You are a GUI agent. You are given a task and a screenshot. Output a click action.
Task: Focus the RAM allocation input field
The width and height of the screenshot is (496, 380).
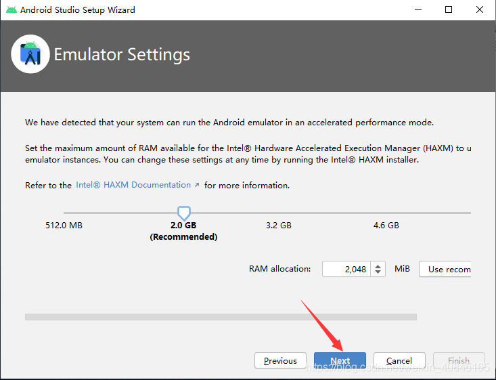point(346,269)
